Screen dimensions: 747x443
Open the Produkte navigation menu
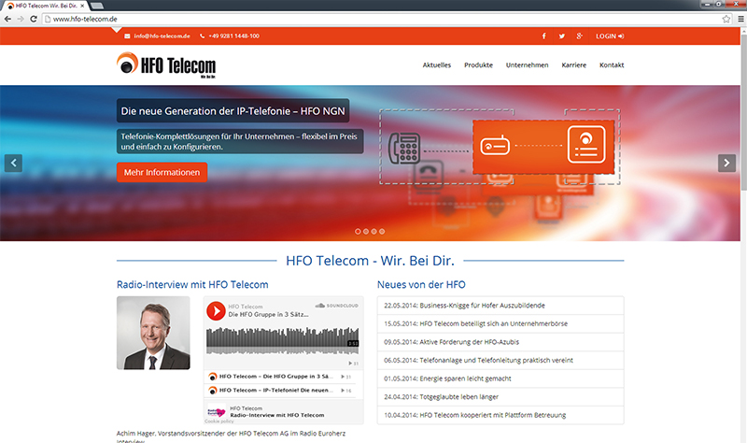pyautogui.click(x=478, y=65)
